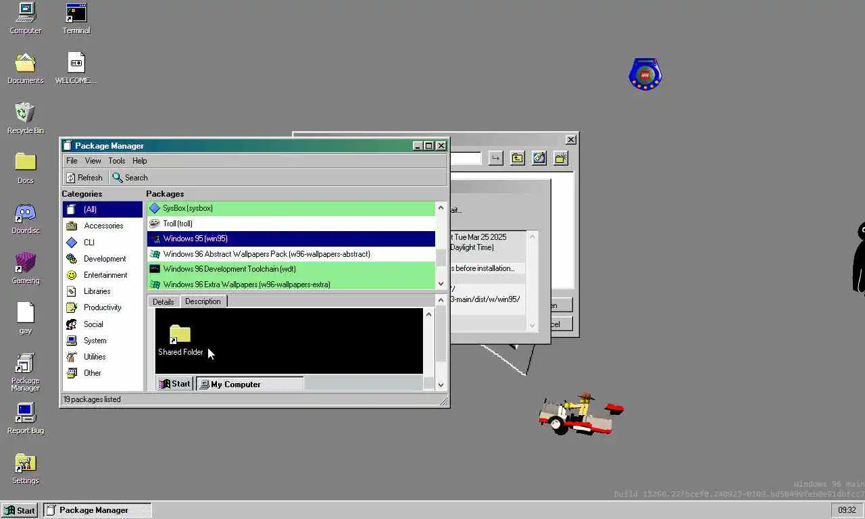The image size is (865, 519).
Task: Click Start button inside description preview
Action: coord(174,384)
